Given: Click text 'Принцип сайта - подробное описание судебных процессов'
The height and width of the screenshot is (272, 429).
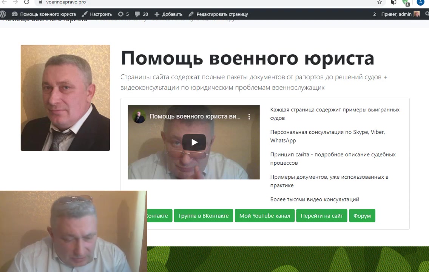Looking at the screenshot, I should (x=333, y=159).
